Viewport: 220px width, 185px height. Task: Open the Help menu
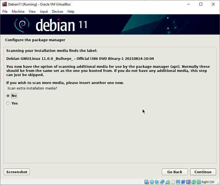click(x=71, y=12)
